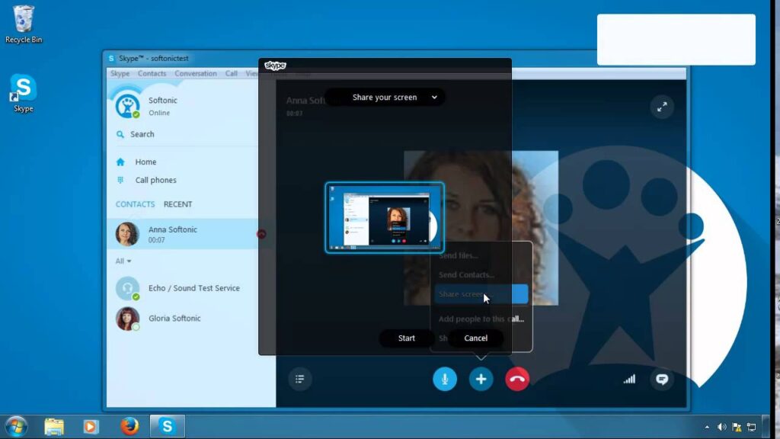Click the Echo / Sound Test Service avatar
This screenshot has height=439, width=780.
coord(127,288)
